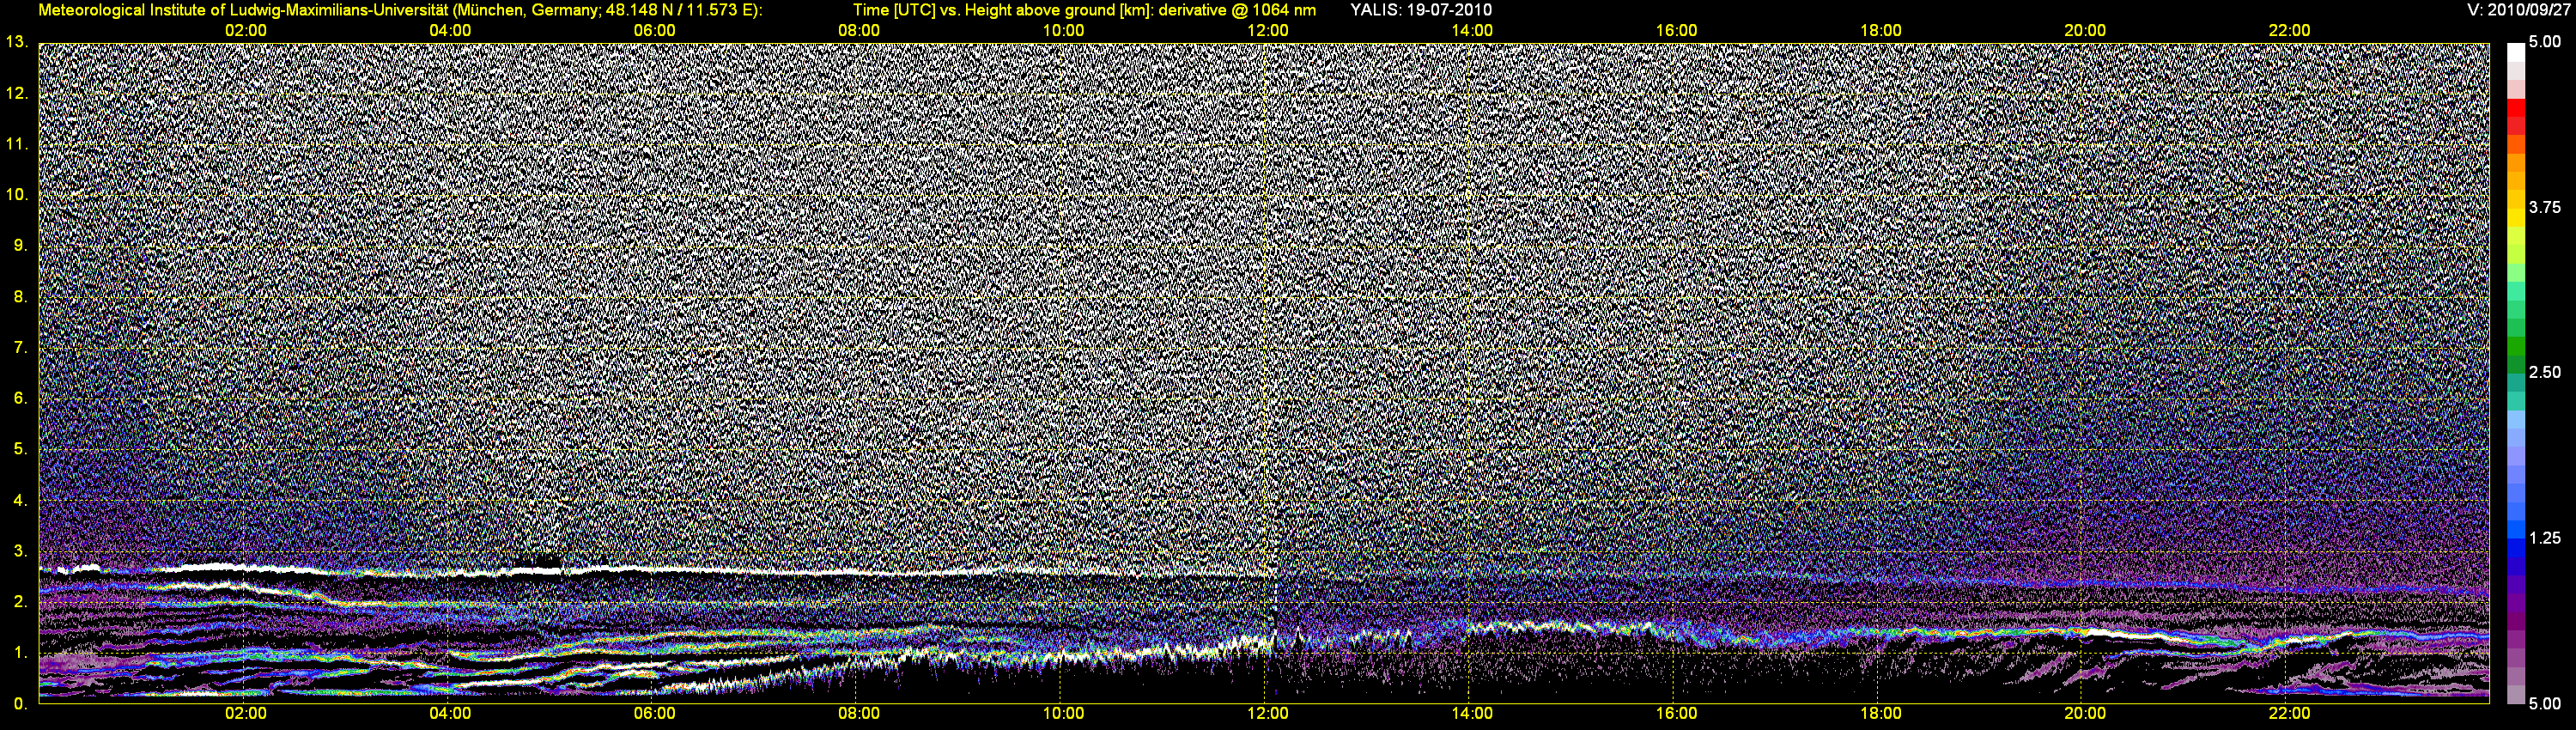The width and height of the screenshot is (2576, 730).
Task: Click the 12:00 label on the top time axis
Action: [1267, 31]
